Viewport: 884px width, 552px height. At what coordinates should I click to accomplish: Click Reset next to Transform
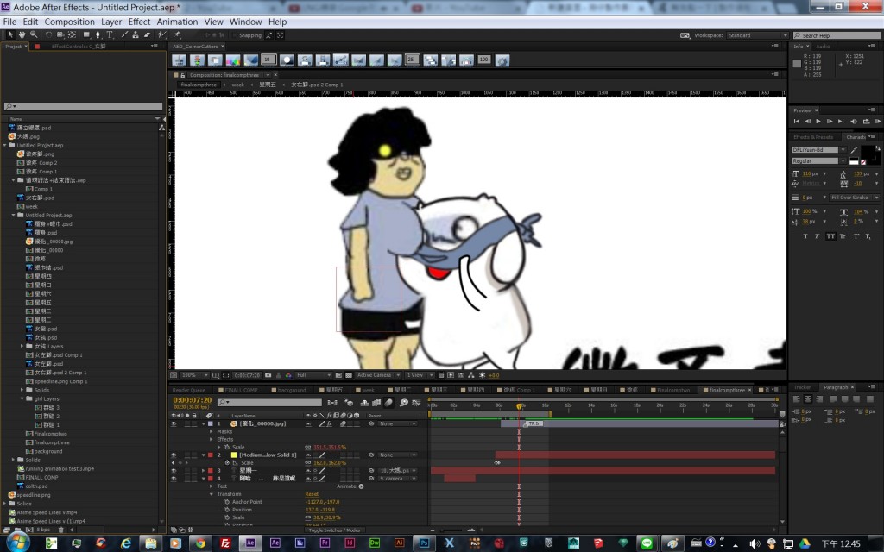tap(312, 494)
